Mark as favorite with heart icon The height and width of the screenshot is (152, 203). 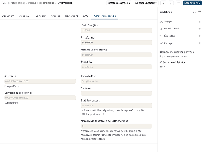(199, 12)
